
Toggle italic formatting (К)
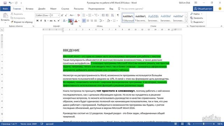point(41,21)
